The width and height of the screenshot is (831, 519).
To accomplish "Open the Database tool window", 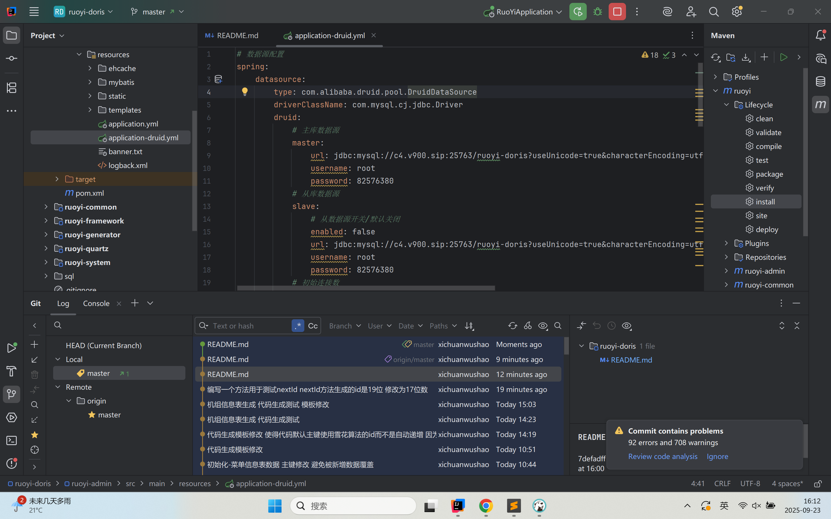I will [820, 81].
